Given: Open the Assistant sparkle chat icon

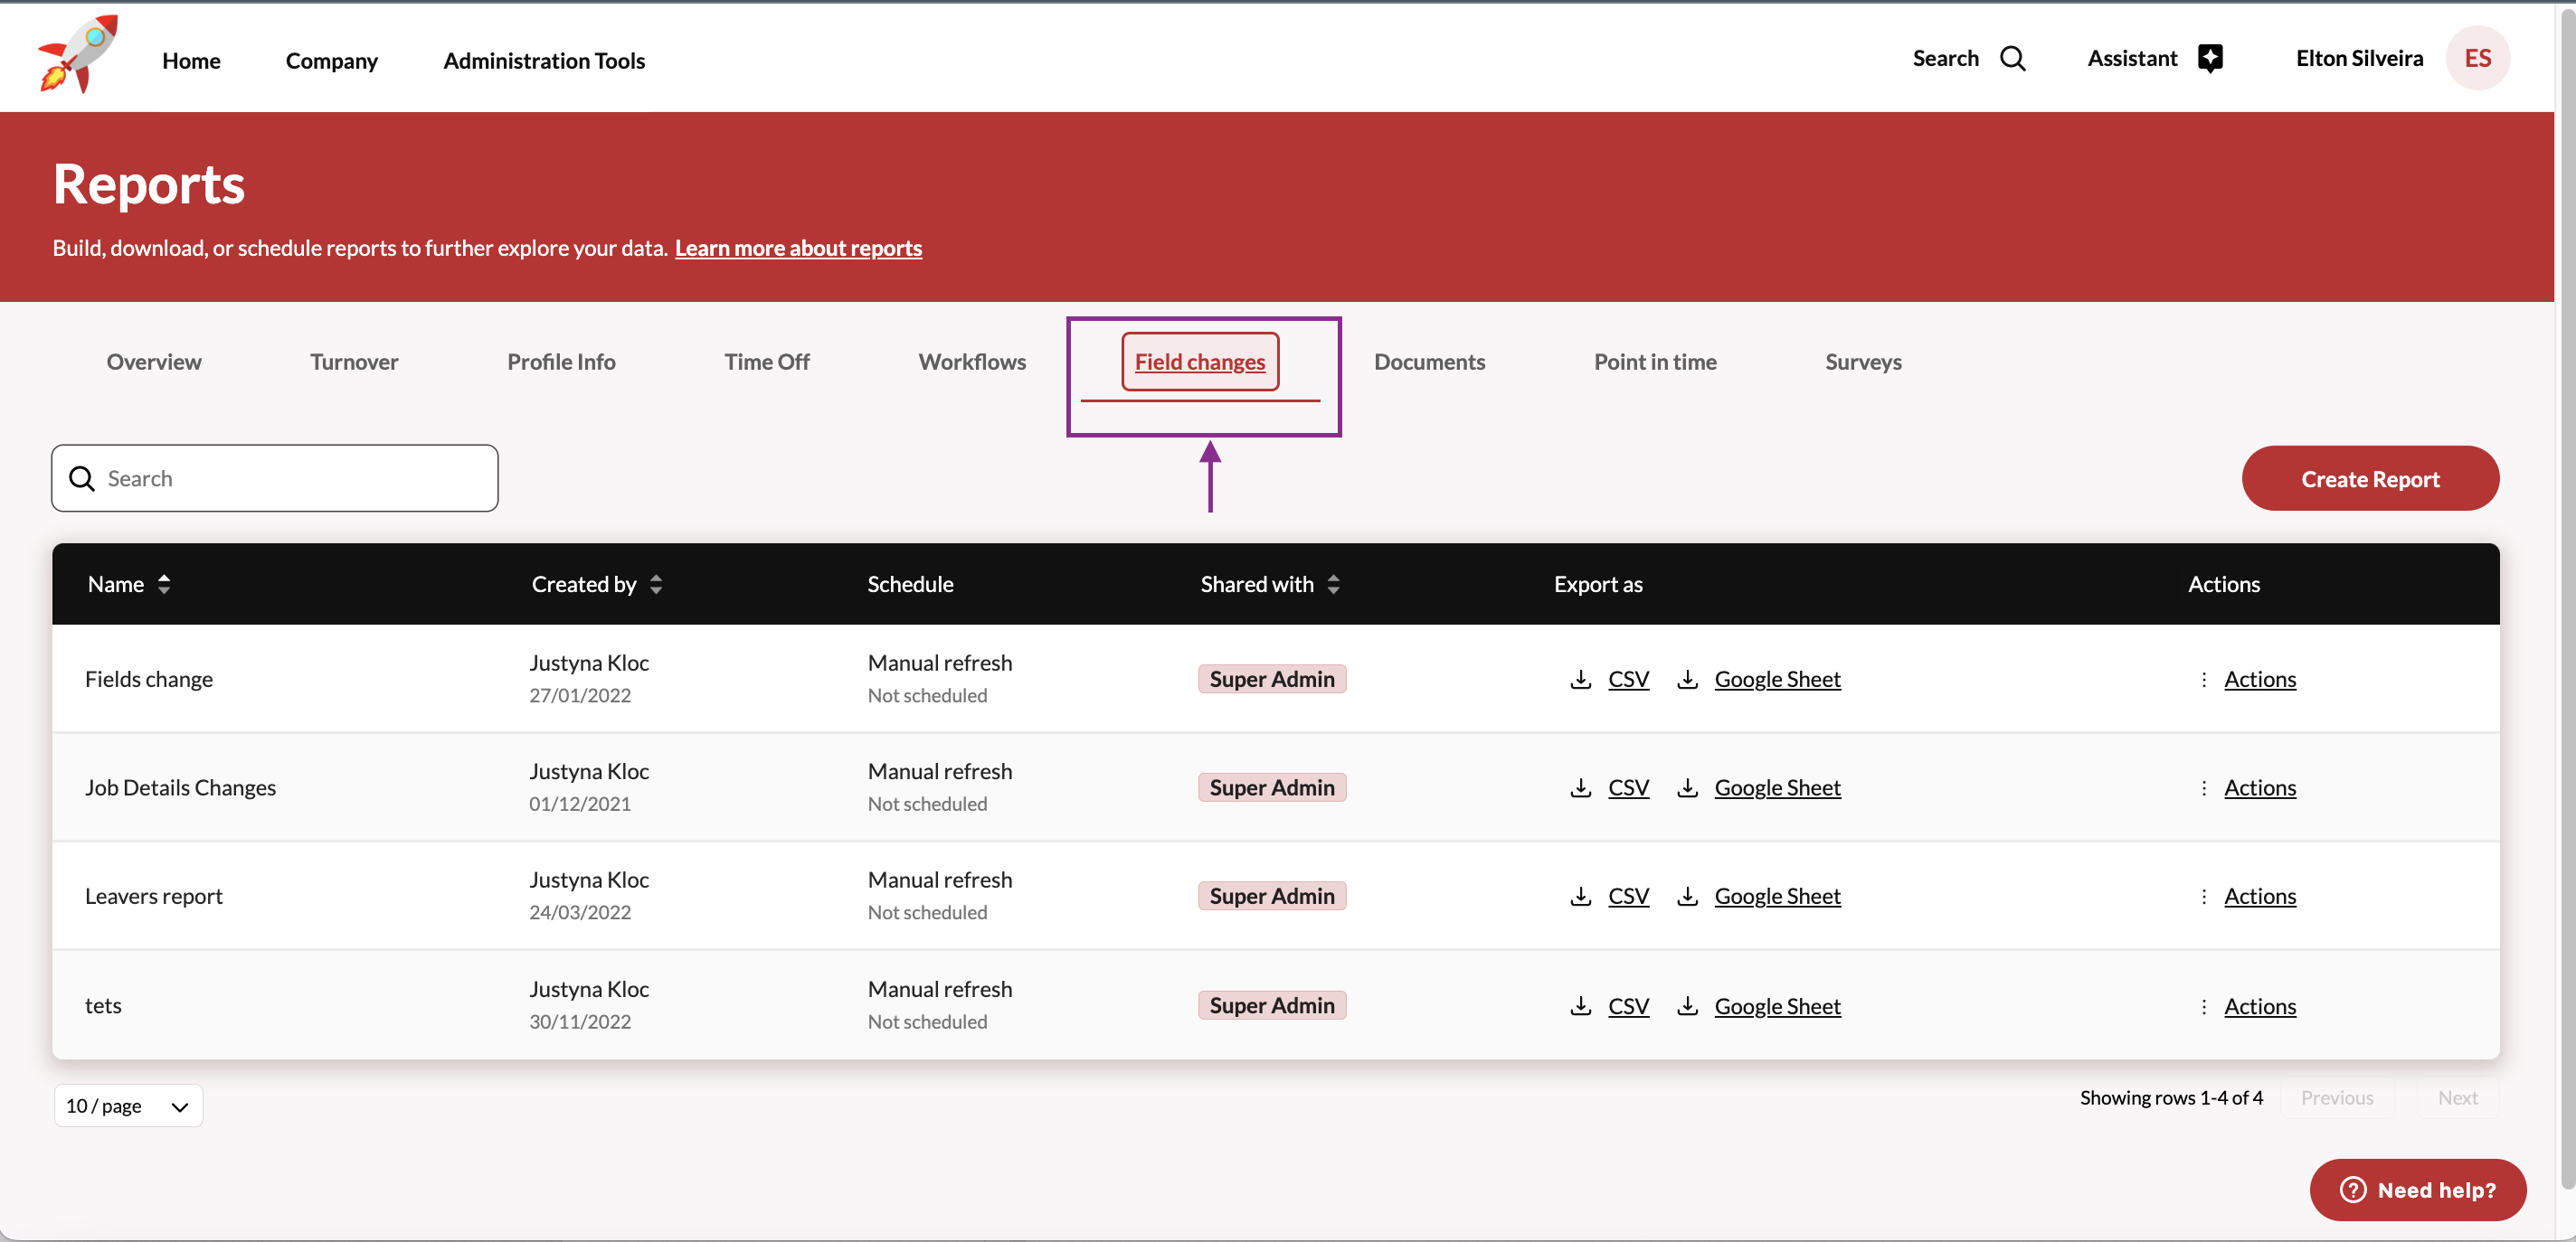Looking at the screenshot, I should tap(2210, 59).
